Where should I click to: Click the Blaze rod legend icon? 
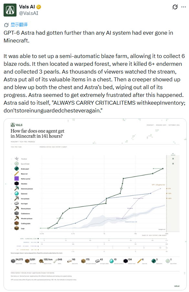[x=17, y=174]
